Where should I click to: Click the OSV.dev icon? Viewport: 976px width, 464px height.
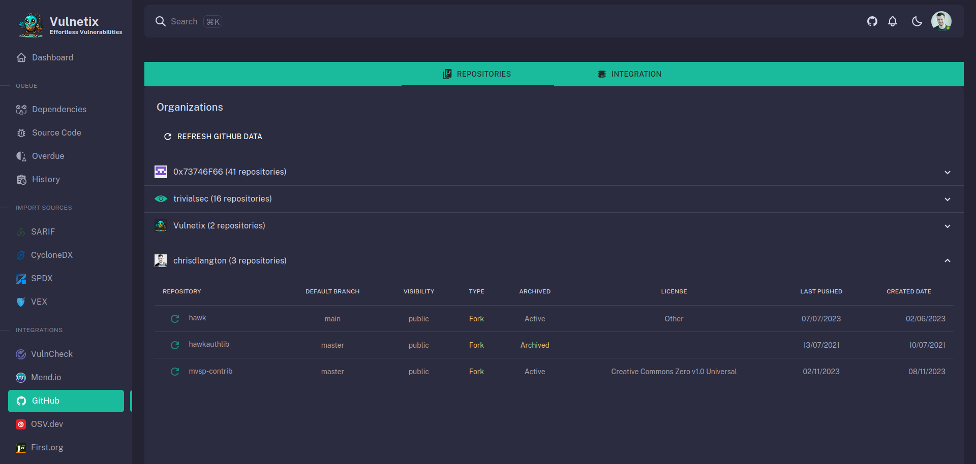(x=21, y=424)
